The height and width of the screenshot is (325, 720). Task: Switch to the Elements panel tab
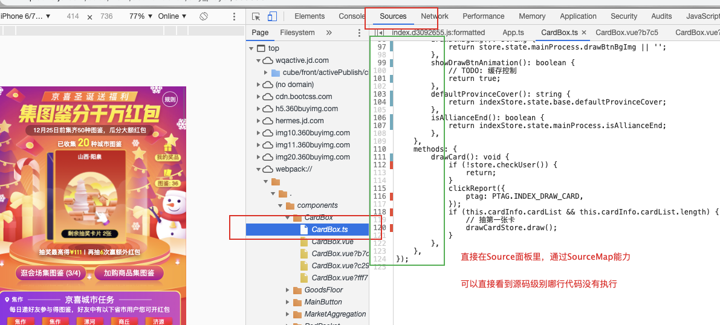click(310, 16)
